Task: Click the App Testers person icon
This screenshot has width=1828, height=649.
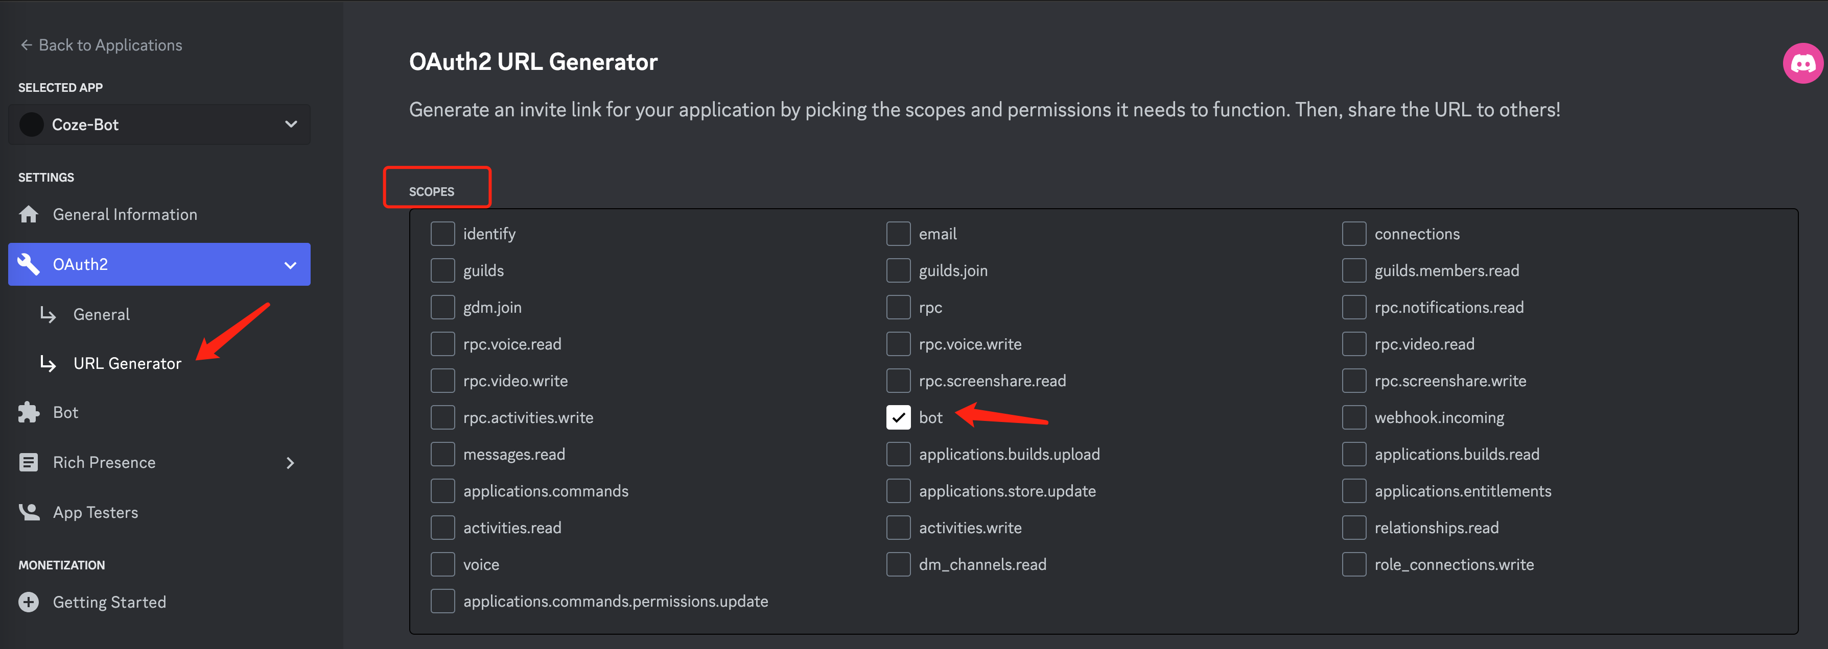Action: pos(29,512)
